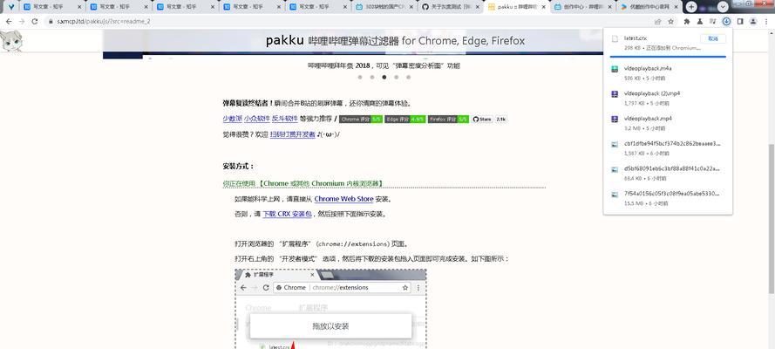
Task: Open the cbf1dfbe94f5bcf374b2c862 download entry
Action: point(668,148)
